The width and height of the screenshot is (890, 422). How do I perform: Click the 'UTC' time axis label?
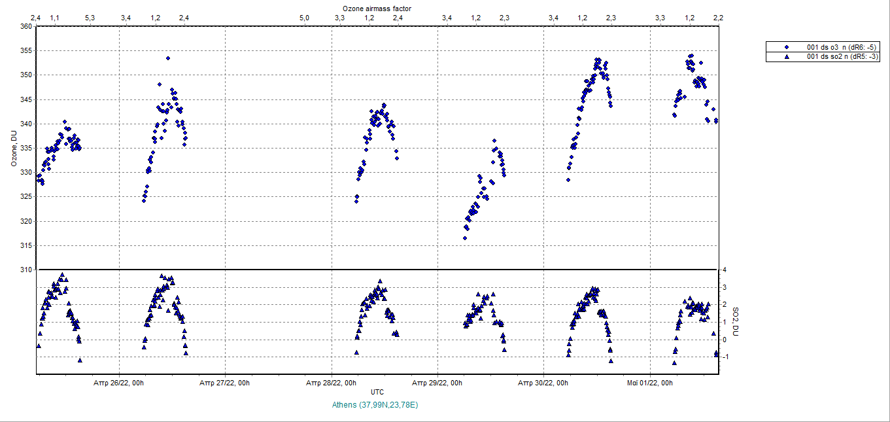coord(377,392)
